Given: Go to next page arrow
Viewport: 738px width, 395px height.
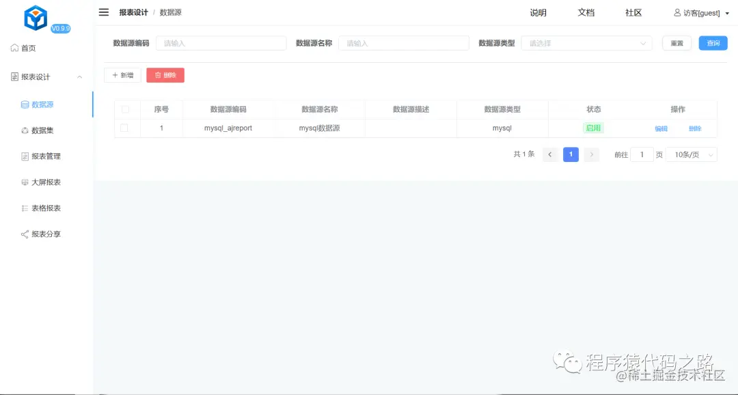Looking at the screenshot, I should click(x=592, y=154).
